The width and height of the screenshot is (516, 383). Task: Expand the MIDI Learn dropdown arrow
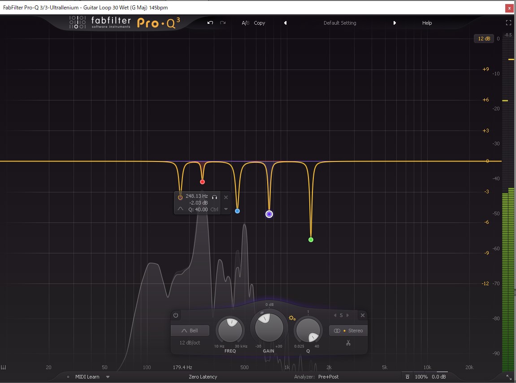click(108, 377)
